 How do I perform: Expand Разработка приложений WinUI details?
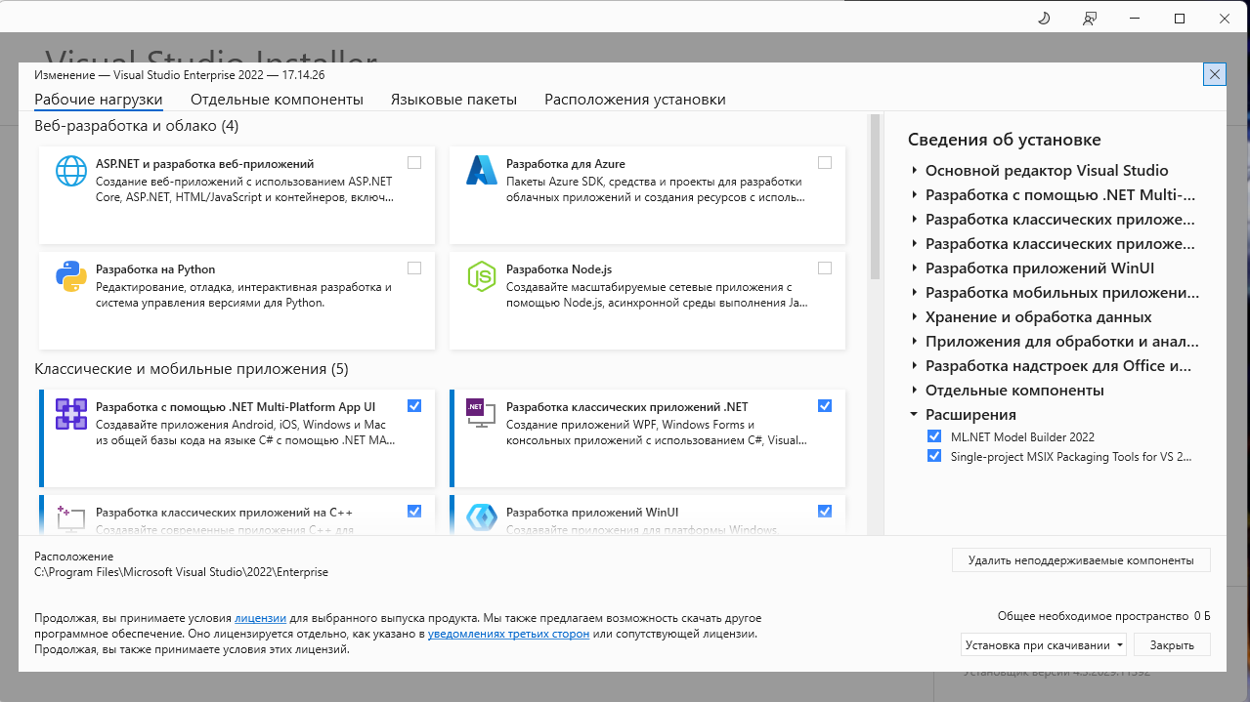(x=914, y=268)
